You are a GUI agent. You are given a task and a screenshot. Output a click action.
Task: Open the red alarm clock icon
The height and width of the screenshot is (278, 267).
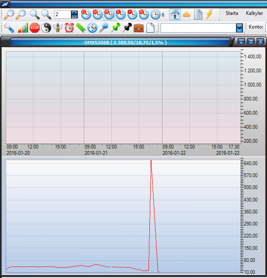69,28
